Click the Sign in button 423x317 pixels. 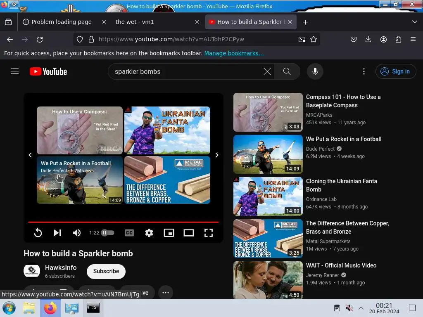pos(396,71)
